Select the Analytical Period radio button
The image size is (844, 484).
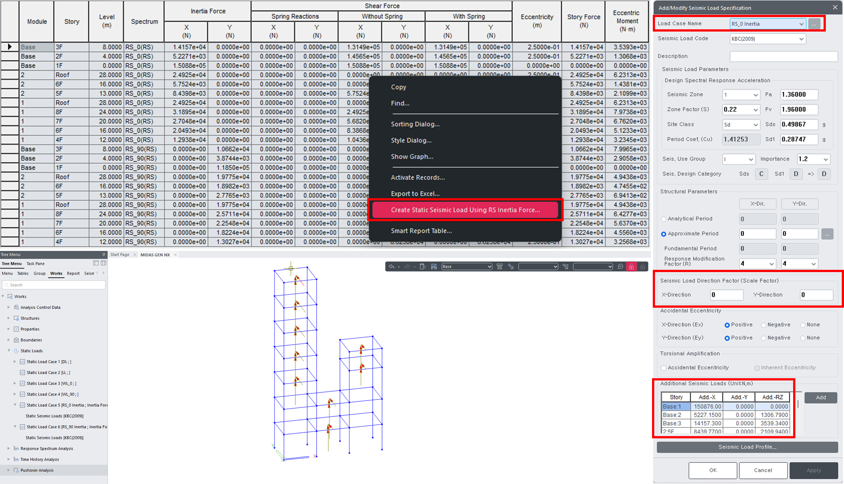(x=664, y=219)
